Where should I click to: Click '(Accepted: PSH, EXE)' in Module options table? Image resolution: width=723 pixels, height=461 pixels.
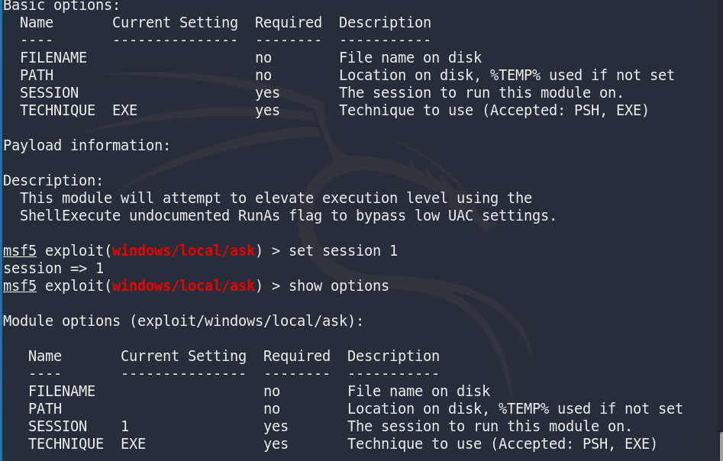573,443
